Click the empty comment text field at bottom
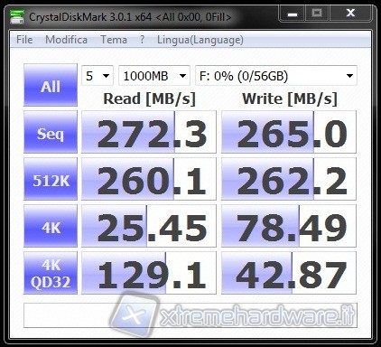This screenshot has height=347, width=381. (x=190, y=315)
